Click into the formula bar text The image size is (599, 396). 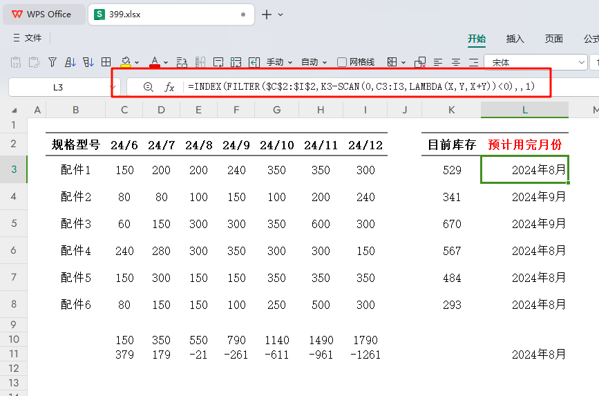[361, 87]
